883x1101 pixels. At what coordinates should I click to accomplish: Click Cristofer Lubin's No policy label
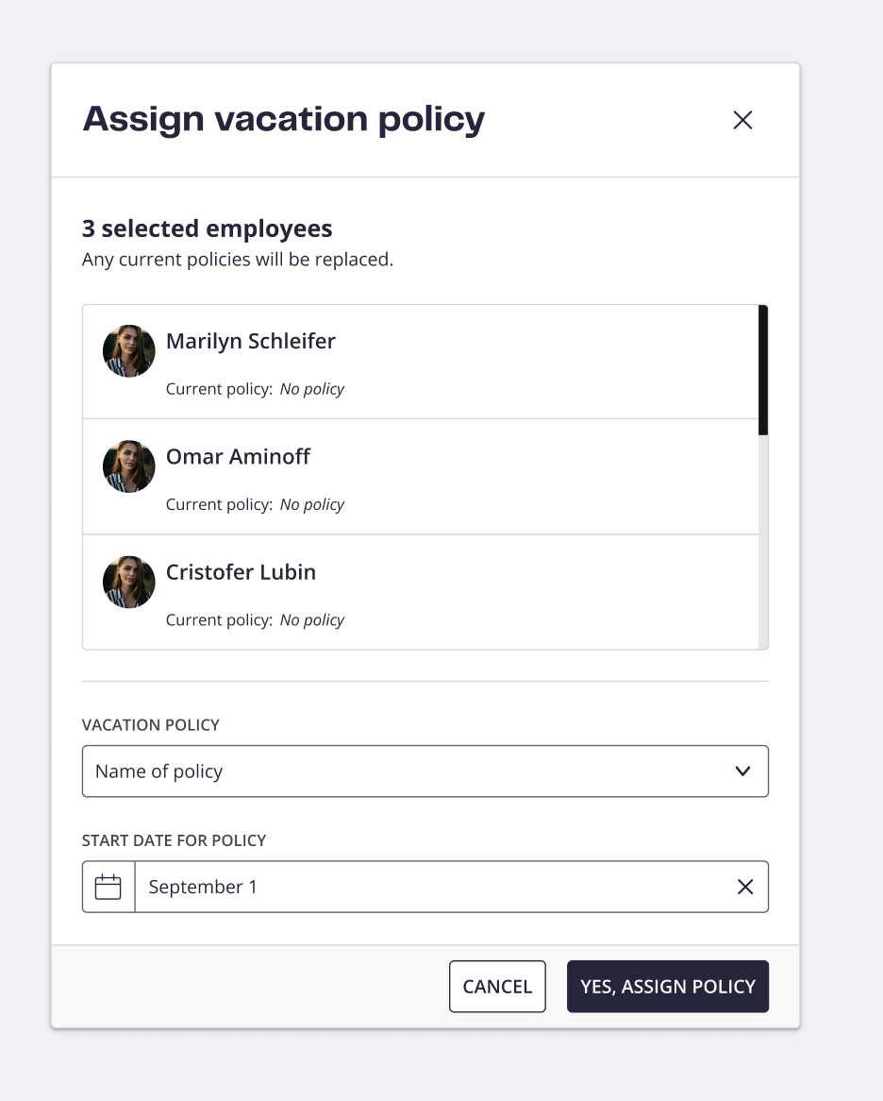click(x=312, y=620)
